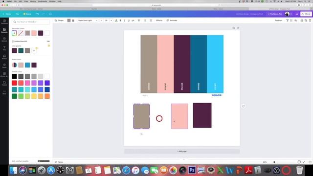The width and height of the screenshot is (313, 176).
Task: Open the Elements sidebar tab
Action: 4,30
